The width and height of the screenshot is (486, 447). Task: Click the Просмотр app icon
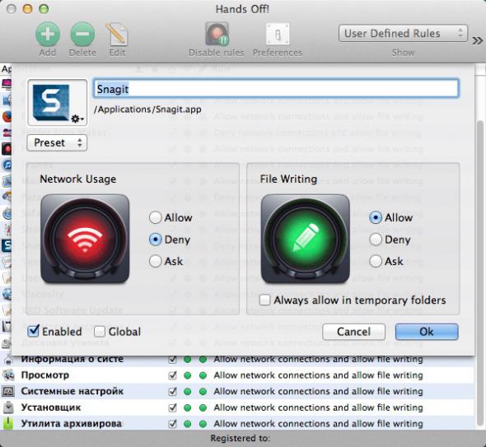(8, 375)
